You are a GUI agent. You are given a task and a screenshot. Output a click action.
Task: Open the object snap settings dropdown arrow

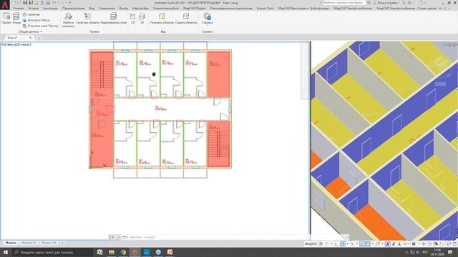coord(373,244)
